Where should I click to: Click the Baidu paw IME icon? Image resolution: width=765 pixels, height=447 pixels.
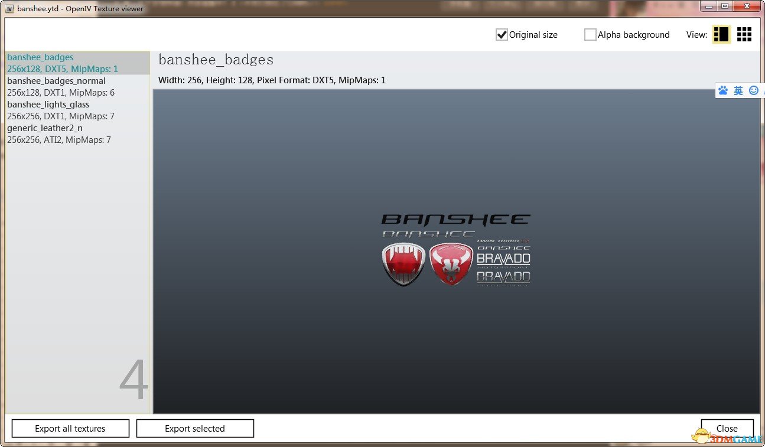(x=724, y=90)
